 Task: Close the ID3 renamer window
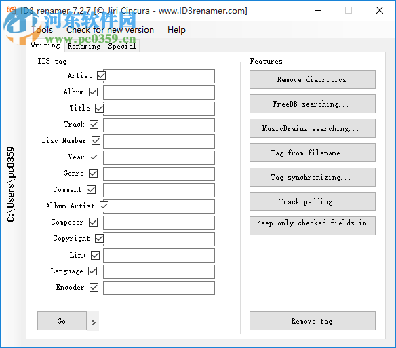[x=380, y=10]
